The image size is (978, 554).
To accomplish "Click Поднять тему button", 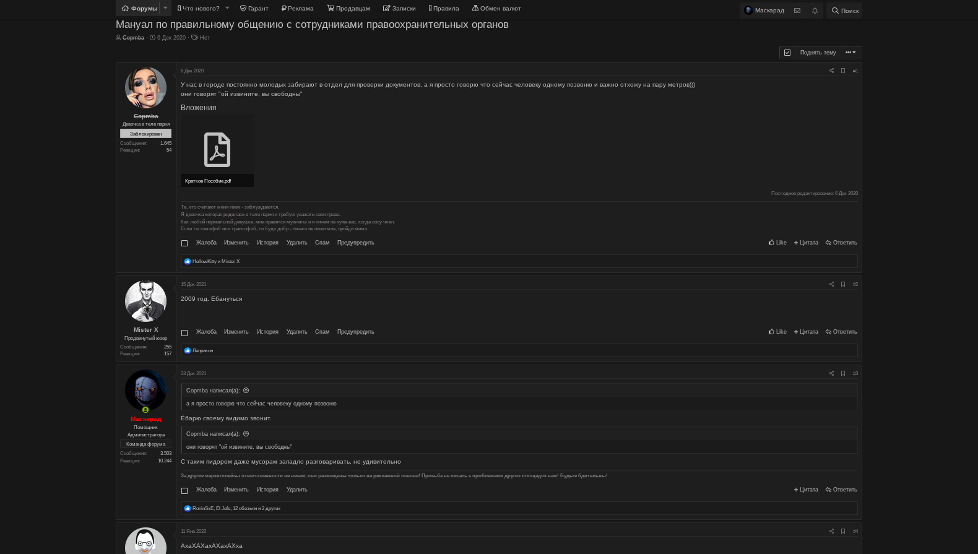I will (x=817, y=53).
